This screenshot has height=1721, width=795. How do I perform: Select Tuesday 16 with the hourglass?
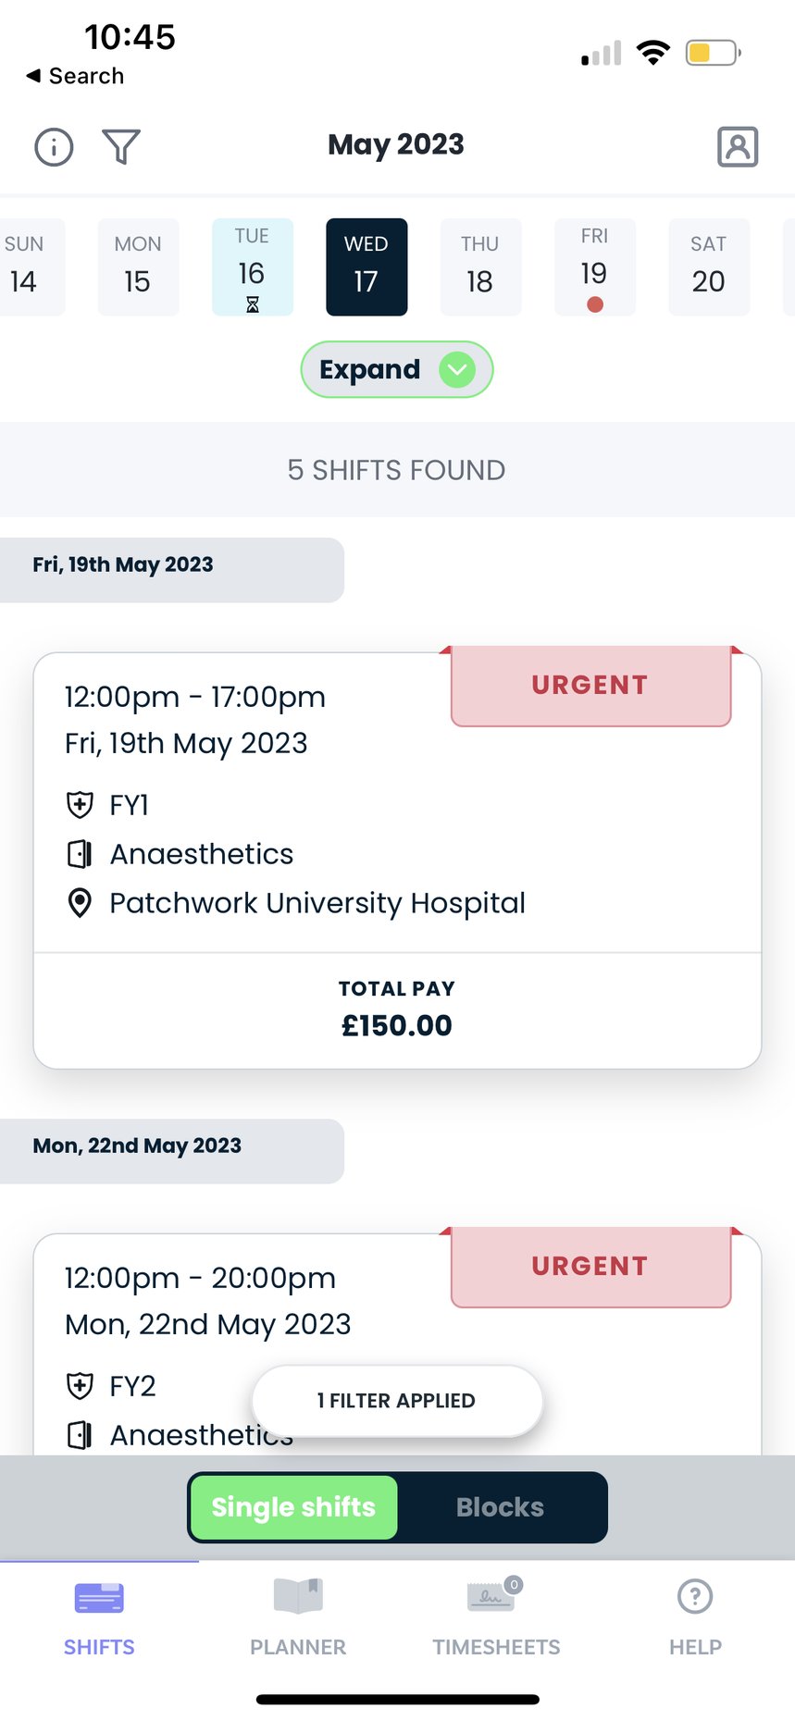tap(252, 267)
